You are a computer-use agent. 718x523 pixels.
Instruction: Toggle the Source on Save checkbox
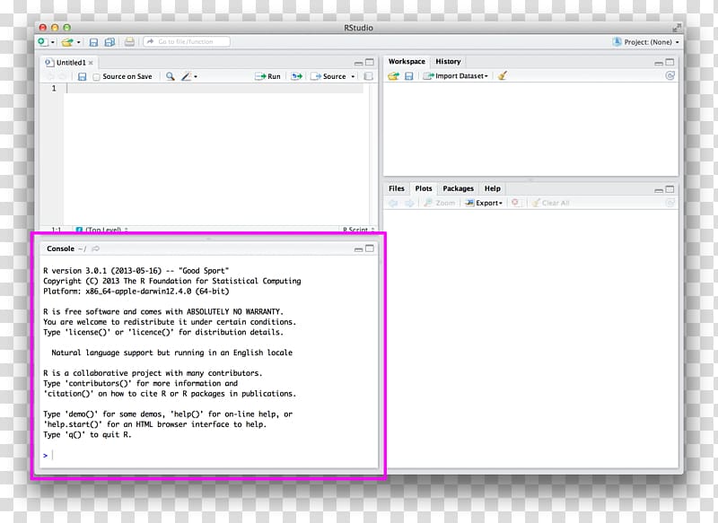(96, 77)
